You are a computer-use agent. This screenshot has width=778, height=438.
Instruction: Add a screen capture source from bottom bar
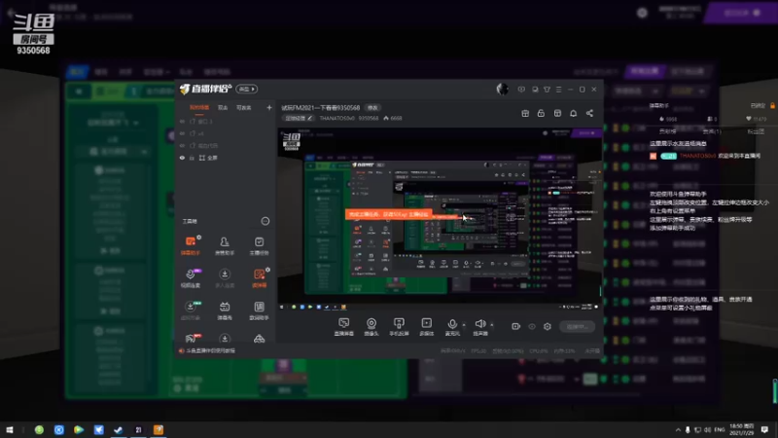344,327
